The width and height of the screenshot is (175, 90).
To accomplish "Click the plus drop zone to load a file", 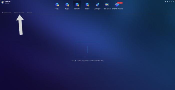I will (87, 49).
